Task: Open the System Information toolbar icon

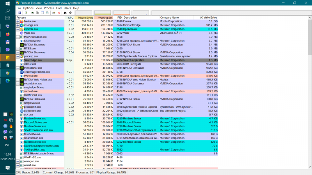Action: [x=32, y=13]
